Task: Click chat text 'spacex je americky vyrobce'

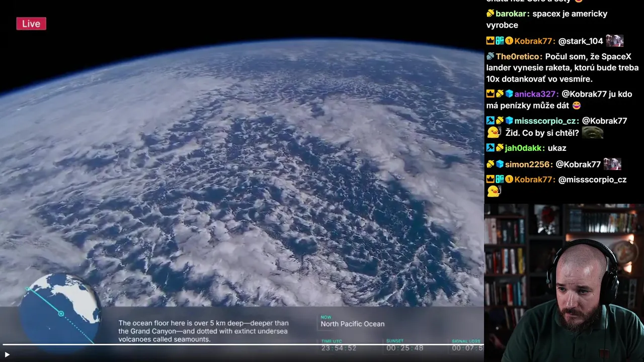Action: (x=546, y=19)
